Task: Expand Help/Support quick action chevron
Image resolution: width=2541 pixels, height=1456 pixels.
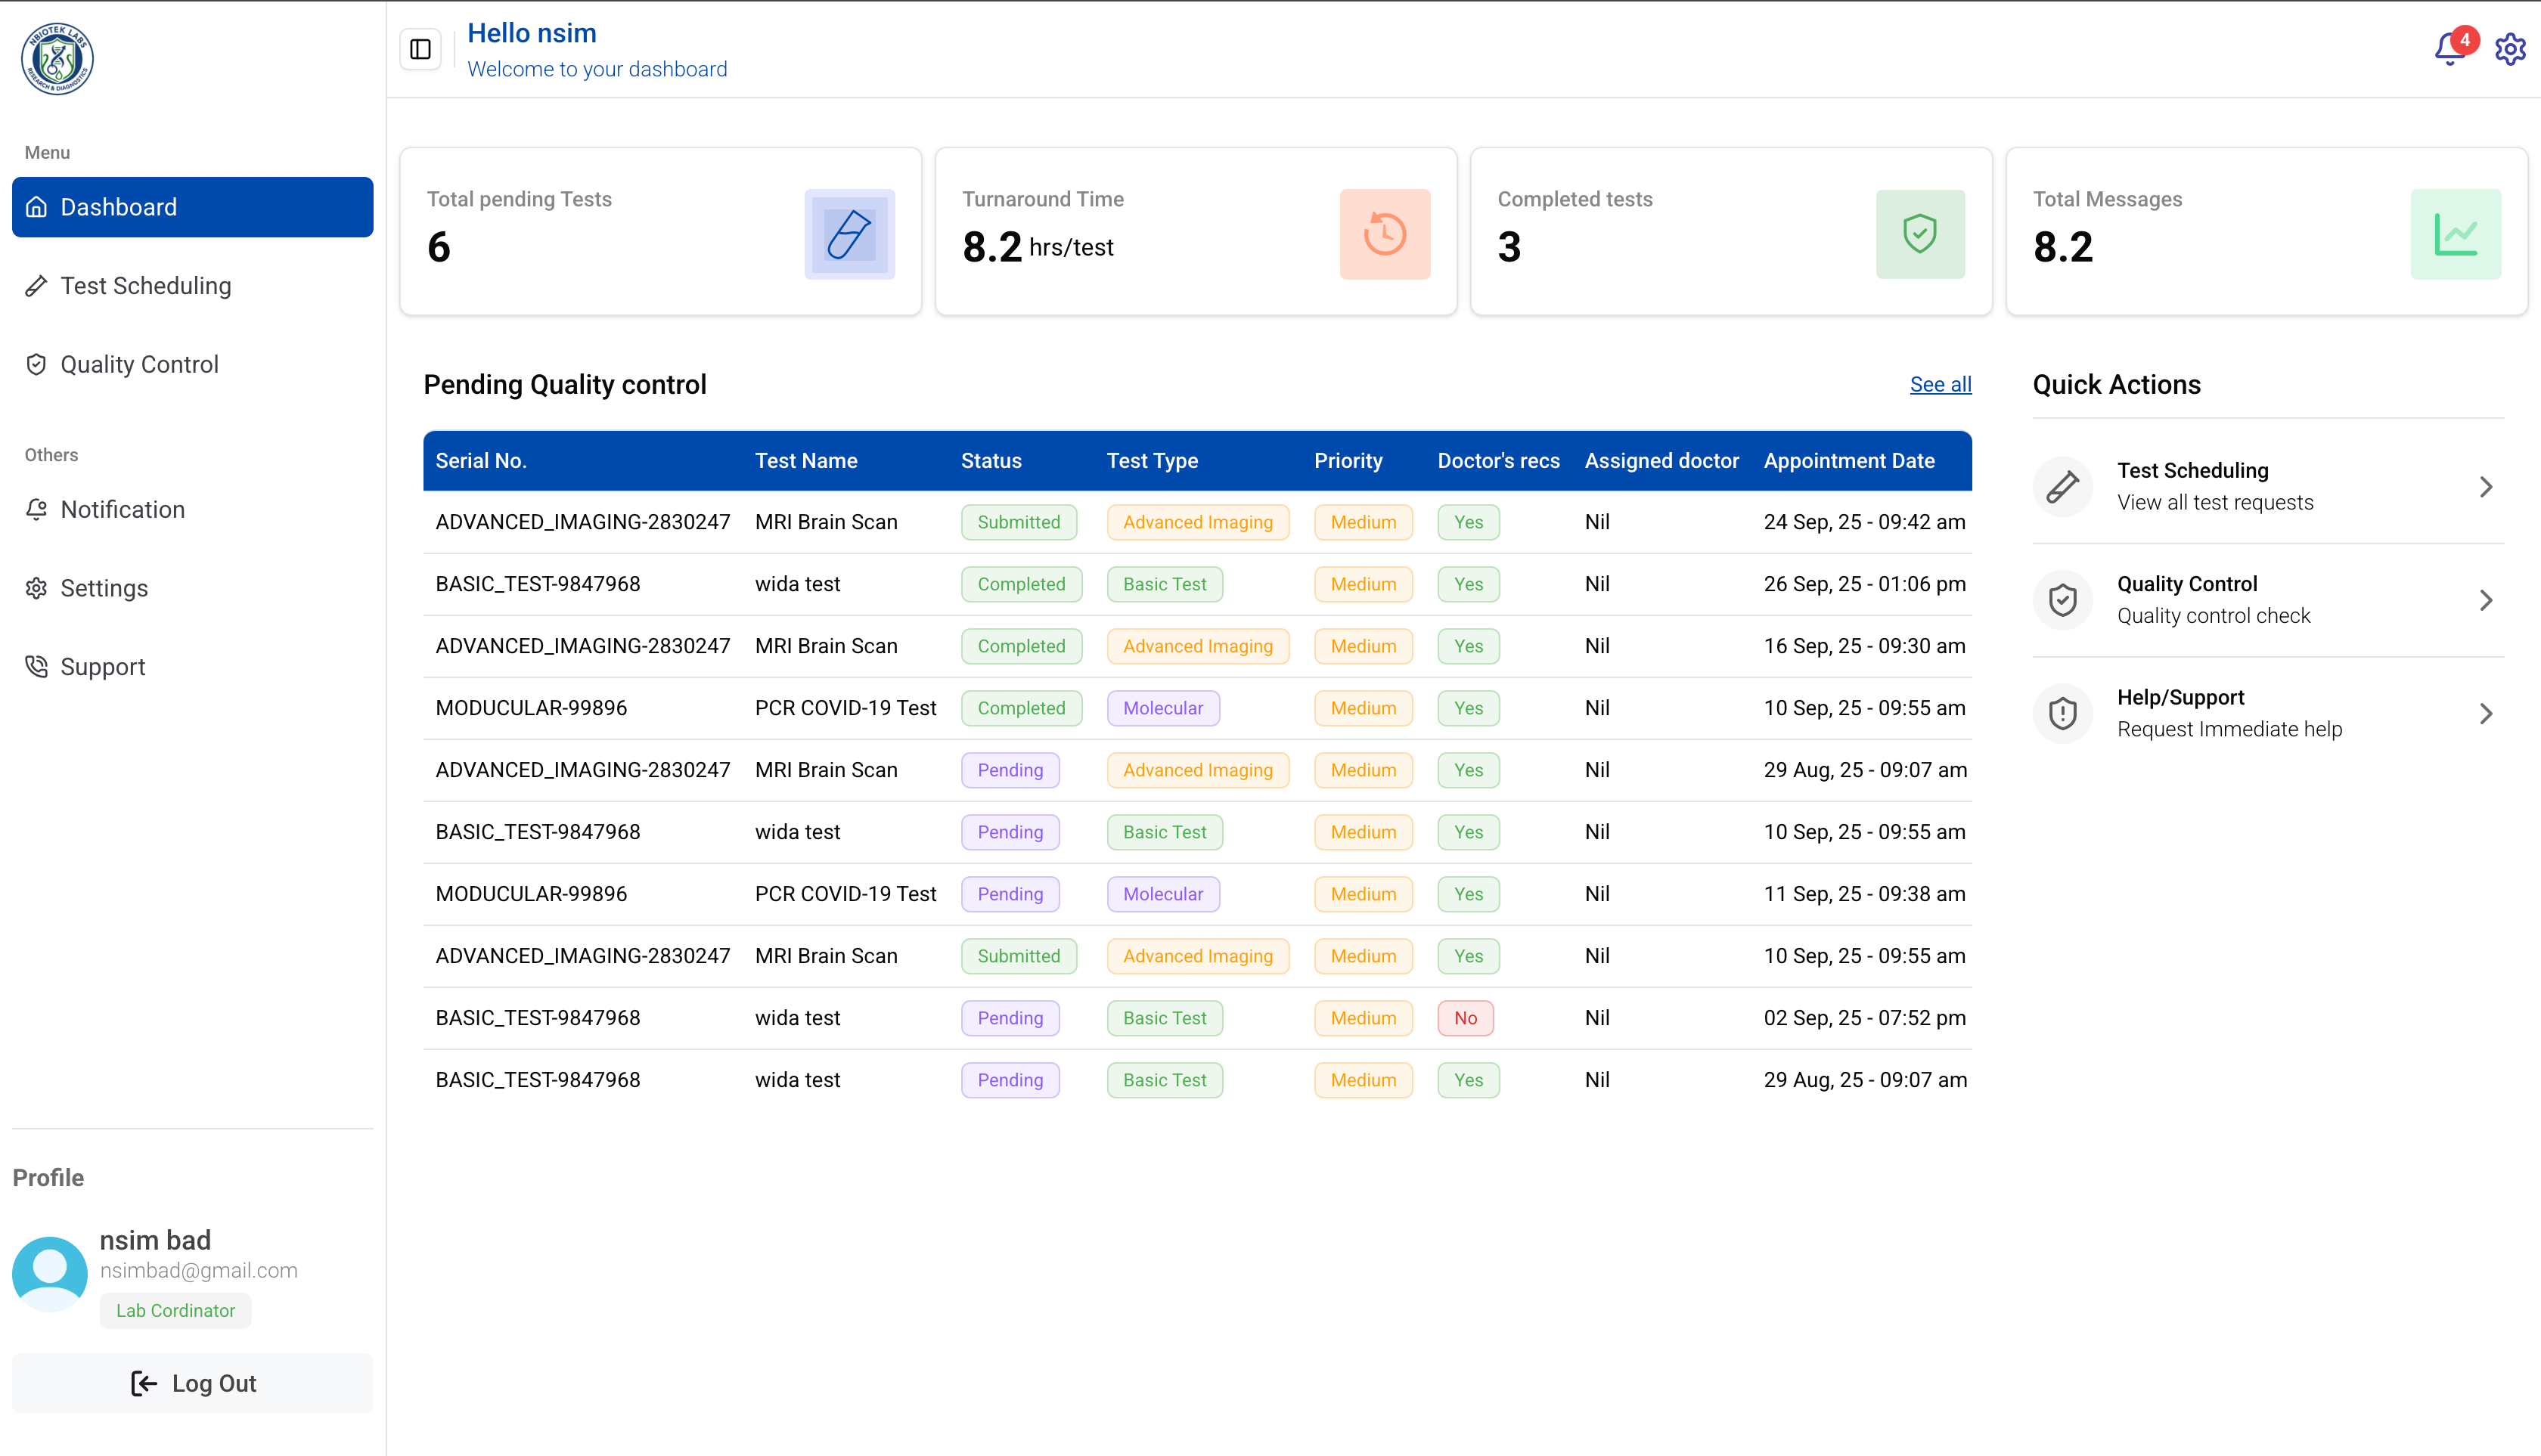Action: click(x=2486, y=713)
